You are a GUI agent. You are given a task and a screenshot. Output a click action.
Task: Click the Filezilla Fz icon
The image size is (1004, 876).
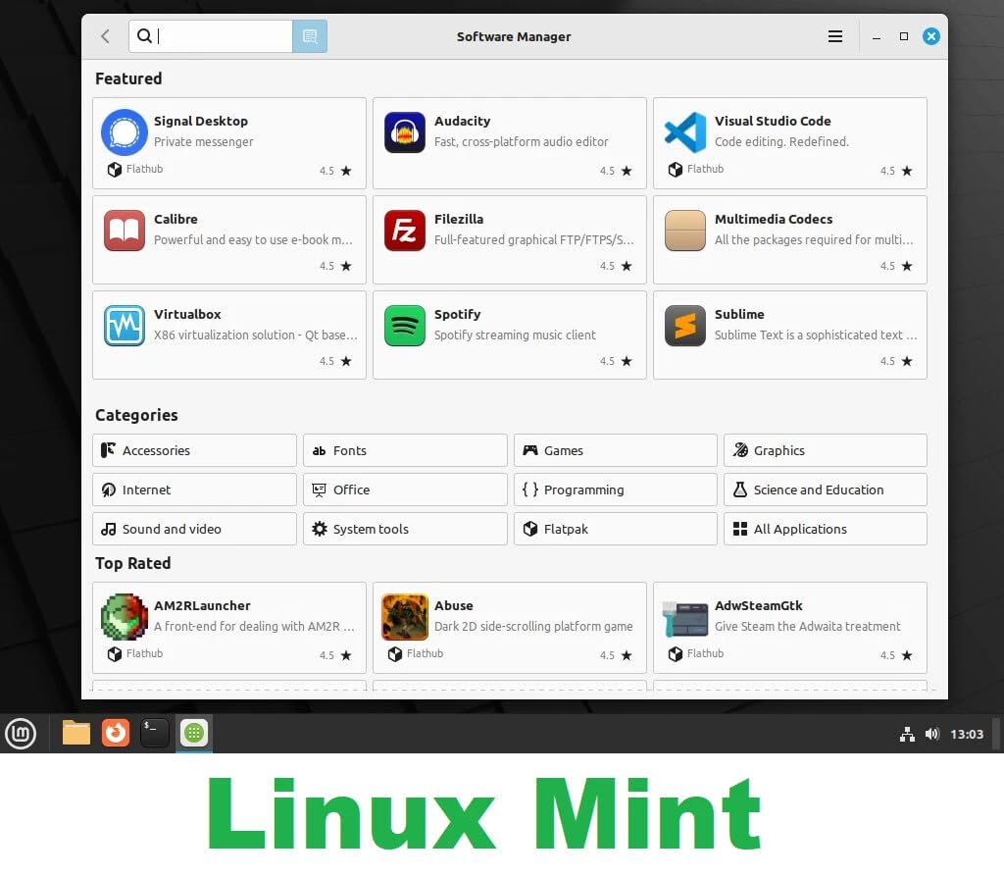(x=405, y=231)
